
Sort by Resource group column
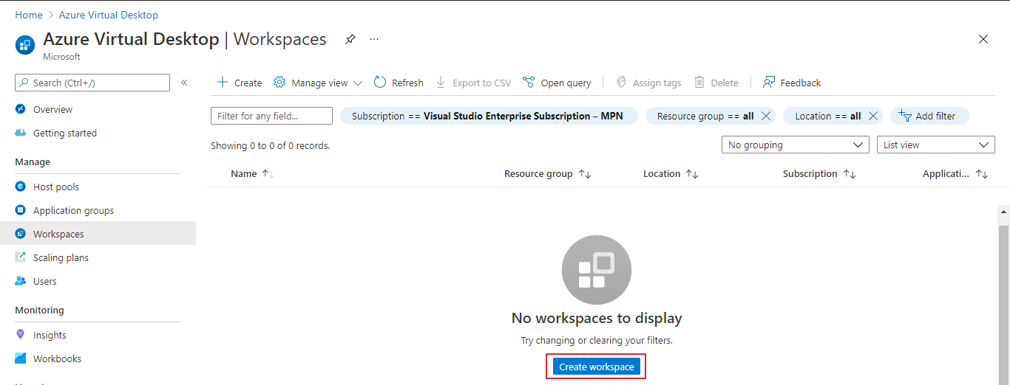[x=547, y=174]
